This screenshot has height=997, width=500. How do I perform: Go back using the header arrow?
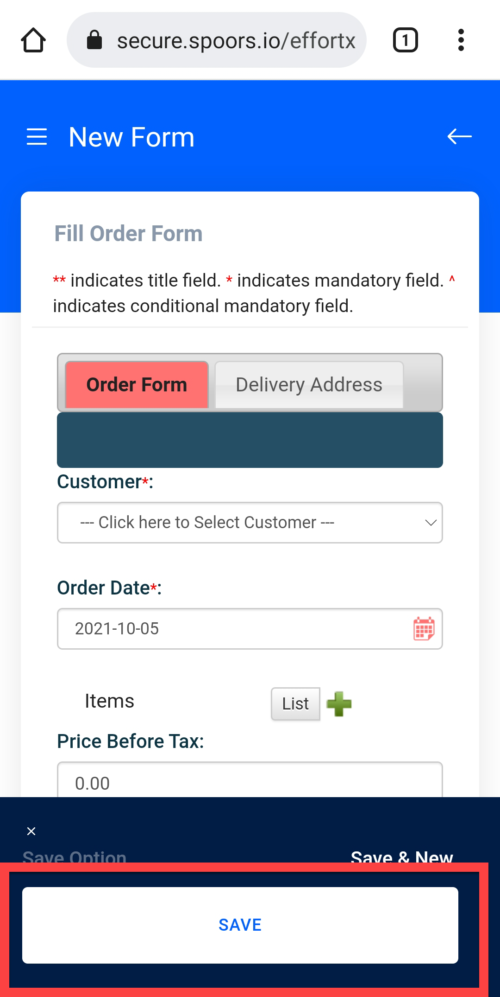pyautogui.click(x=459, y=136)
